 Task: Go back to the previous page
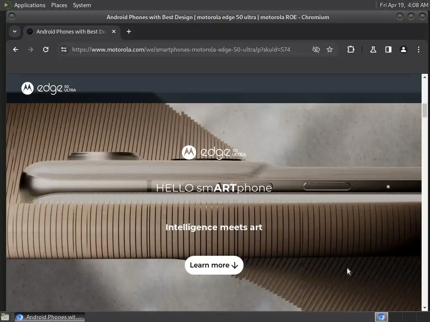16,49
